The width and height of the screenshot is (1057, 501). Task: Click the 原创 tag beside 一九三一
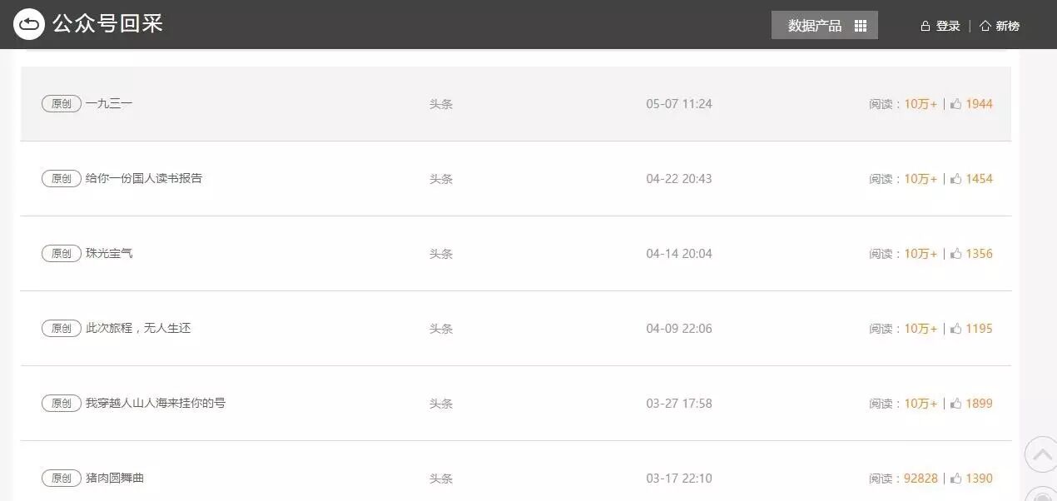[62, 104]
